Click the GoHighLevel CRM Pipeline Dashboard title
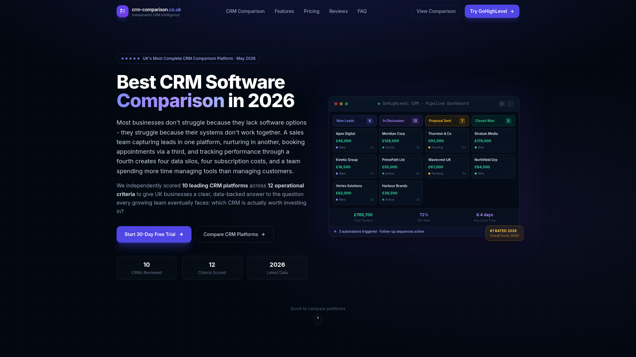636x357 pixels. 425,104
